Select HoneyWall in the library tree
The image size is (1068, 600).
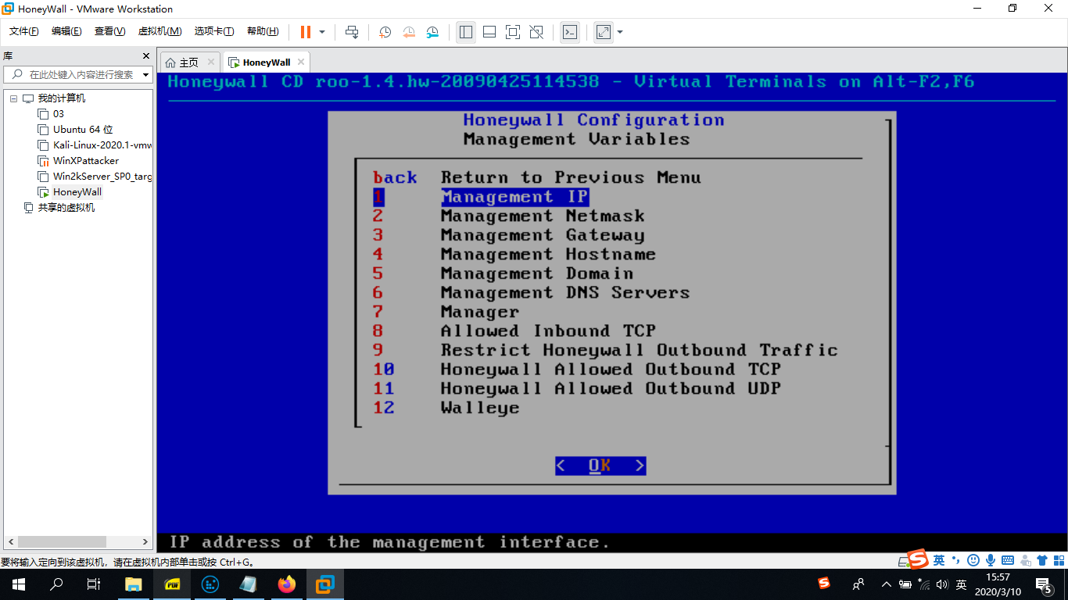(x=77, y=192)
